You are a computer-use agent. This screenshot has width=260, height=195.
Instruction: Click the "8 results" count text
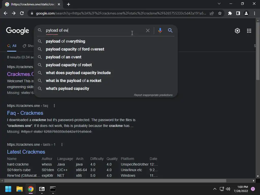pos(14,57)
